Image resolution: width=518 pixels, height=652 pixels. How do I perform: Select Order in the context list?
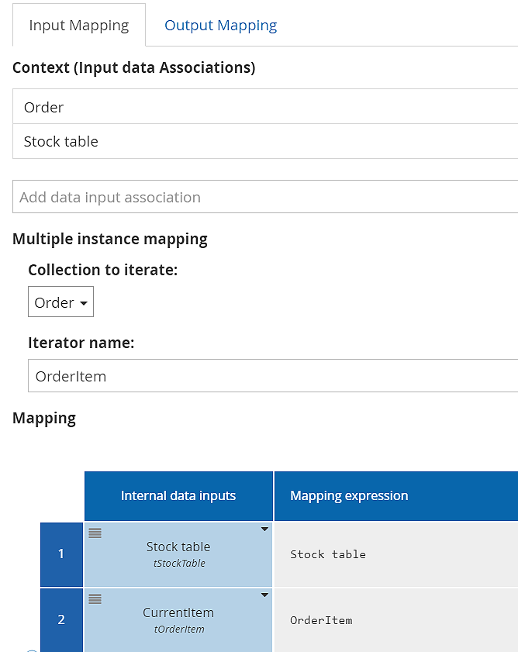coord(43,107)
